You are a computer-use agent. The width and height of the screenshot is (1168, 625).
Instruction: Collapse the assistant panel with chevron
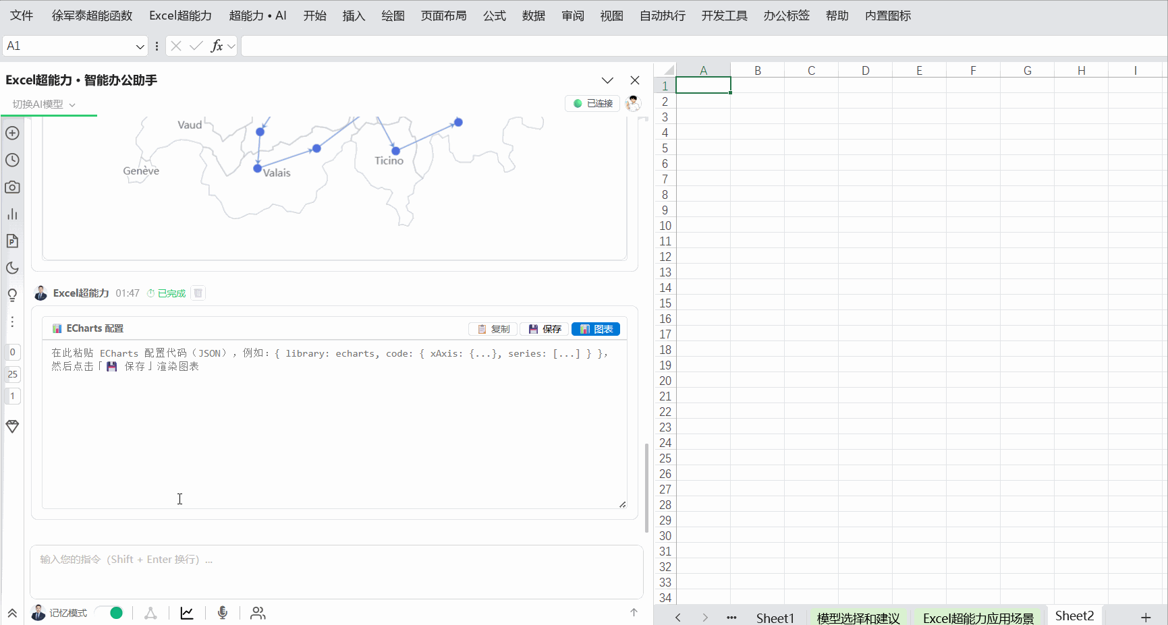point(607,80)
